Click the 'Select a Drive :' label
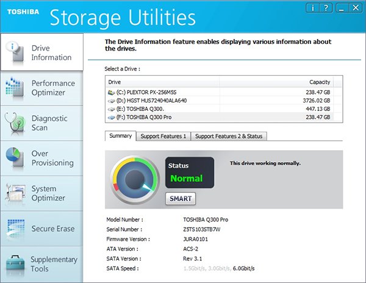The image size is (366, 283). click(x=123, y=69)
